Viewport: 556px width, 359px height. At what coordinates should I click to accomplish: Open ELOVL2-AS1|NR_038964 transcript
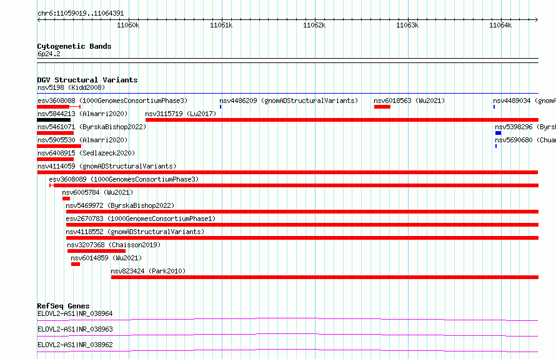pos(75,313)
